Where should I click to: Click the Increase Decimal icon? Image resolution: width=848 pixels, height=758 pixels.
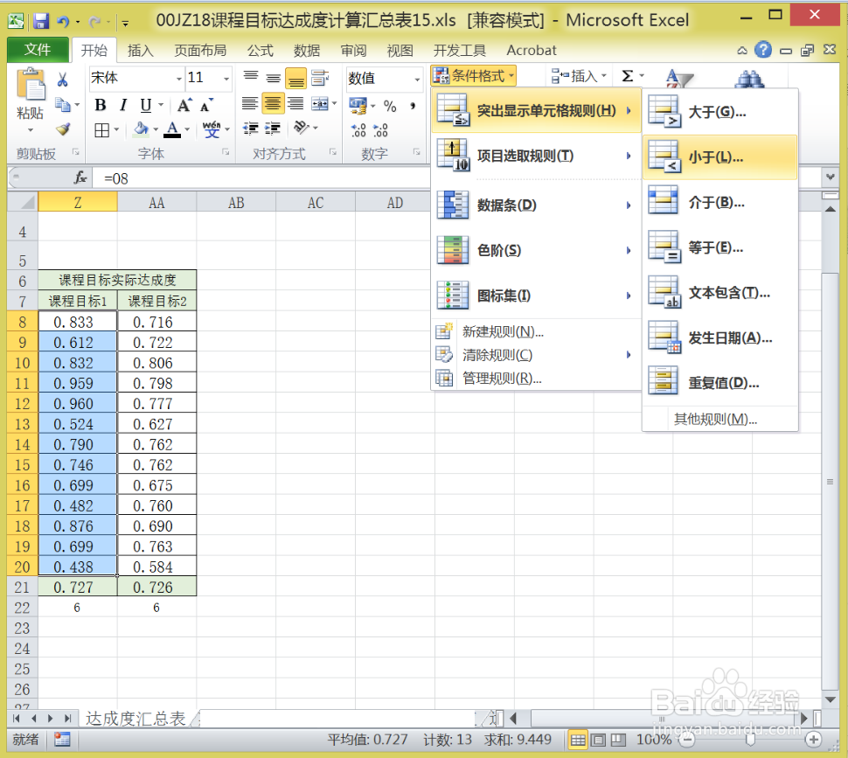tap(358, 130)
